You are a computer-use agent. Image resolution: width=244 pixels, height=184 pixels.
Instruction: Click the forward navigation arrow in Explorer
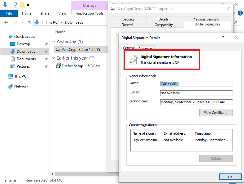16,22
